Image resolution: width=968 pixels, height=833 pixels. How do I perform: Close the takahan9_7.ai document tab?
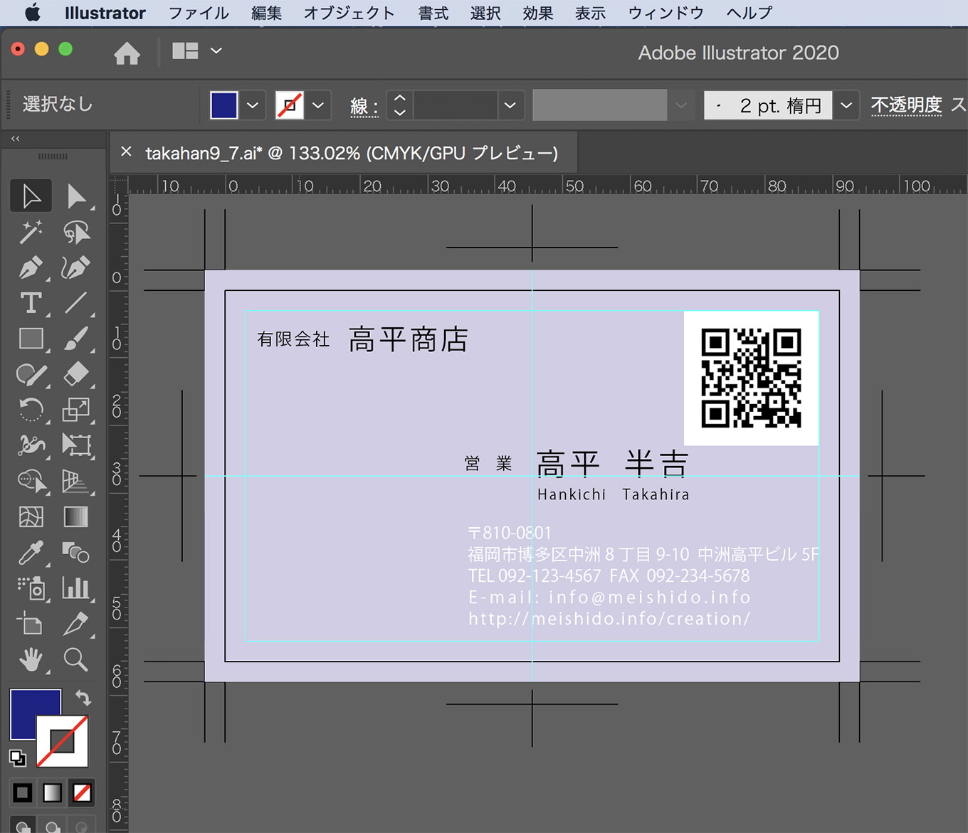pyautogui.click(x=127, y=152)
